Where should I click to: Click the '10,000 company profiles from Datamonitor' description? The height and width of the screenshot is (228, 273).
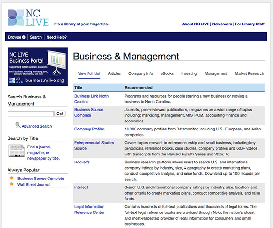pyautogui.click(x=193, y=132)
